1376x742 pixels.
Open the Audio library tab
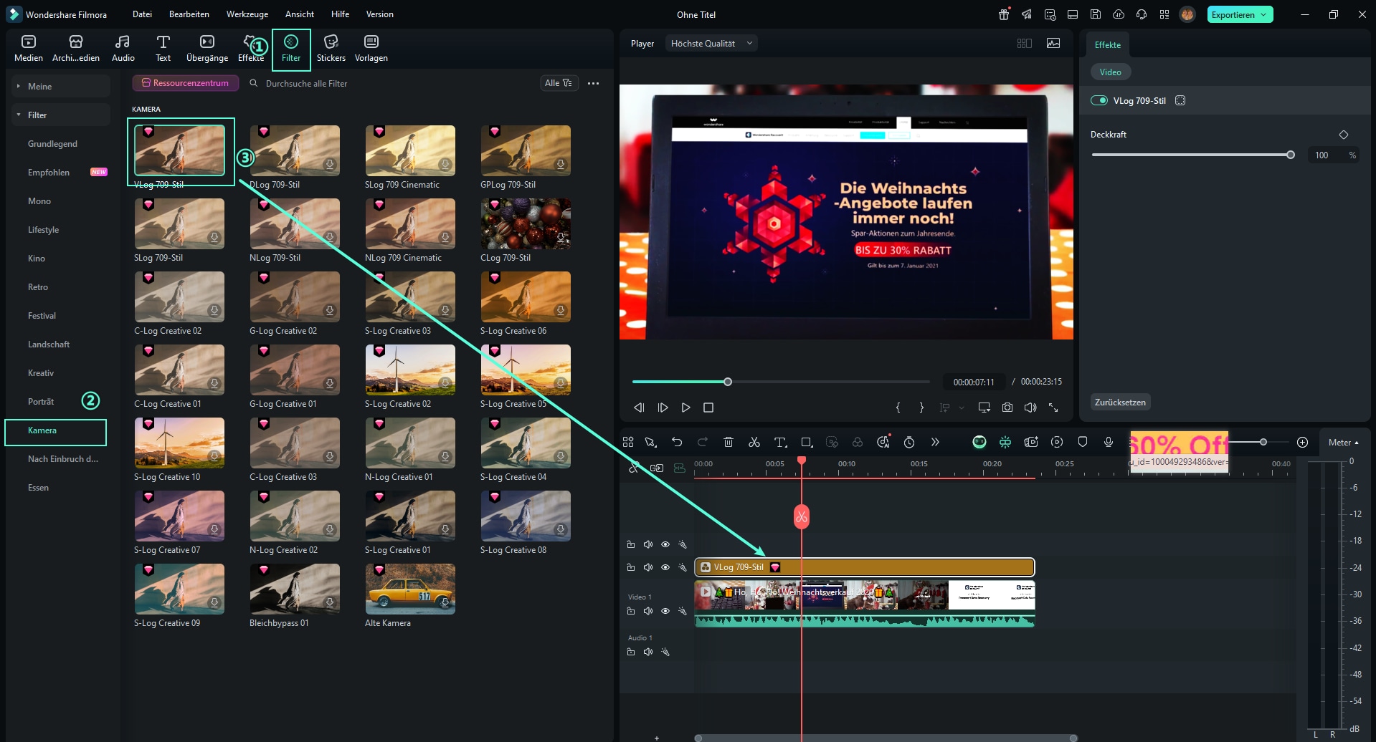(x=123, y=49)
